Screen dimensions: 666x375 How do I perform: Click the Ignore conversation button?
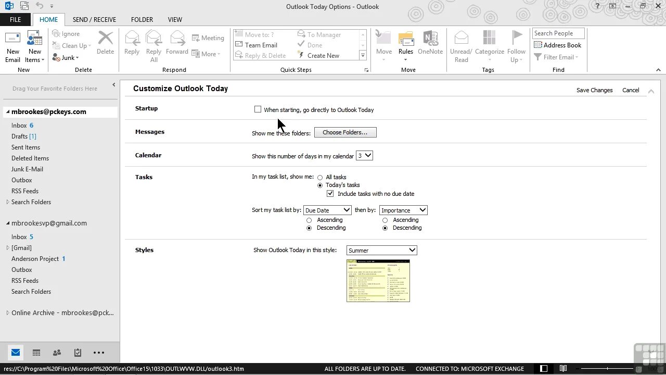pyautogui.click(x=66, y=34)
